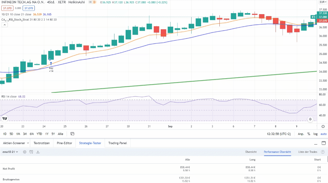Select the Alle time range
The width and height of the screenshot is (328, 183).
(x=60, y=134)
